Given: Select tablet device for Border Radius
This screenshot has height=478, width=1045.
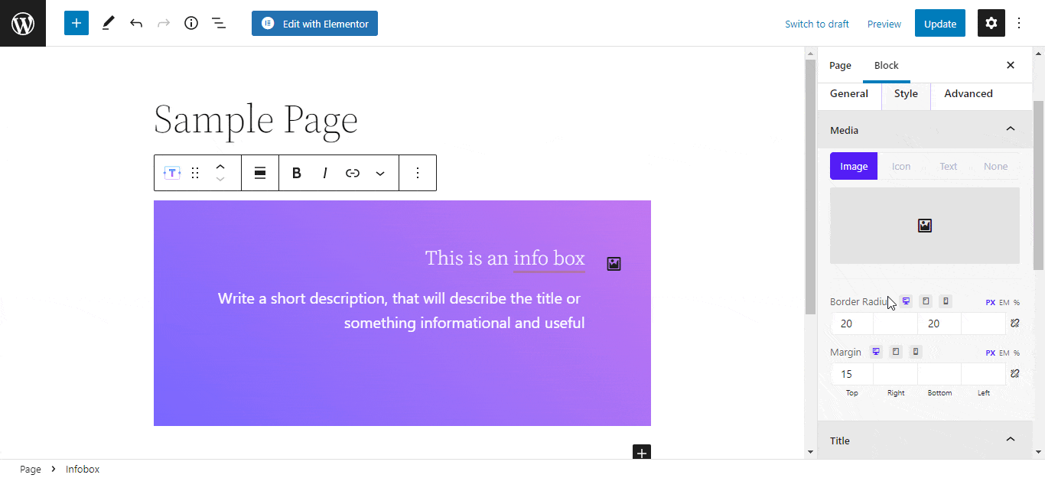Looking at the screenshot, I should [x=926, y=301].
